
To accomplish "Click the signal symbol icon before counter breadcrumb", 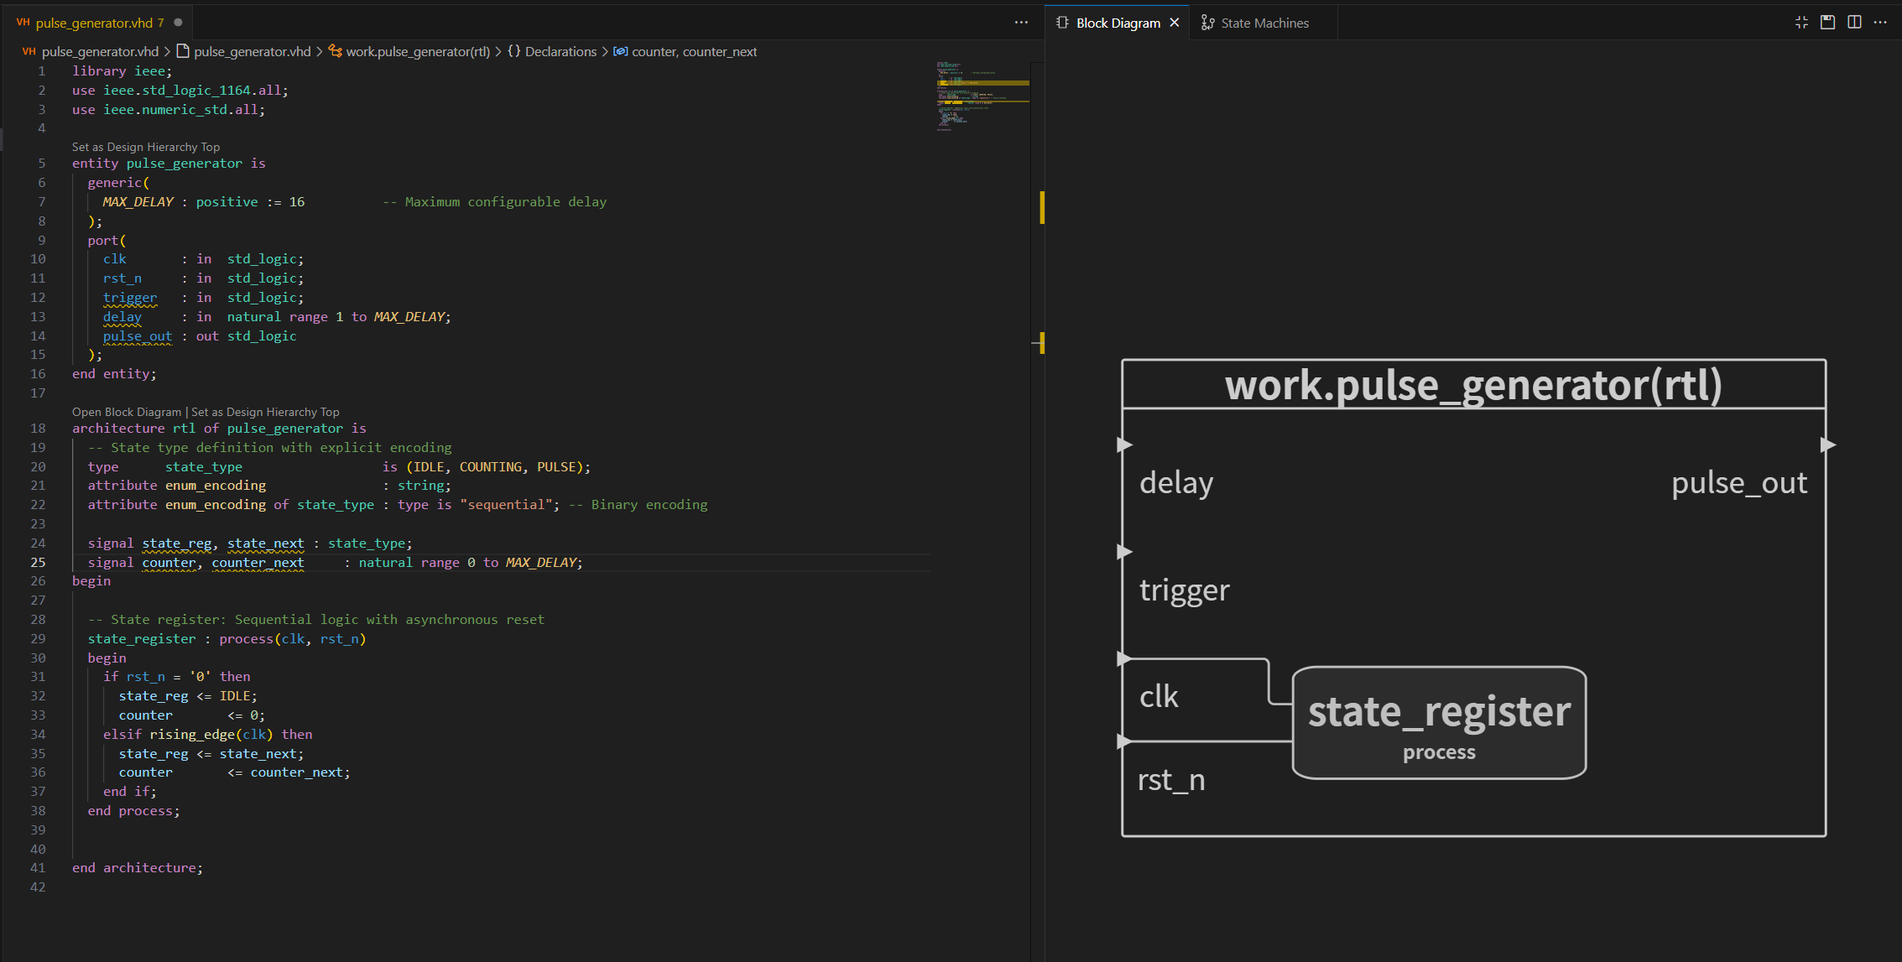I will tap(620, 51).
